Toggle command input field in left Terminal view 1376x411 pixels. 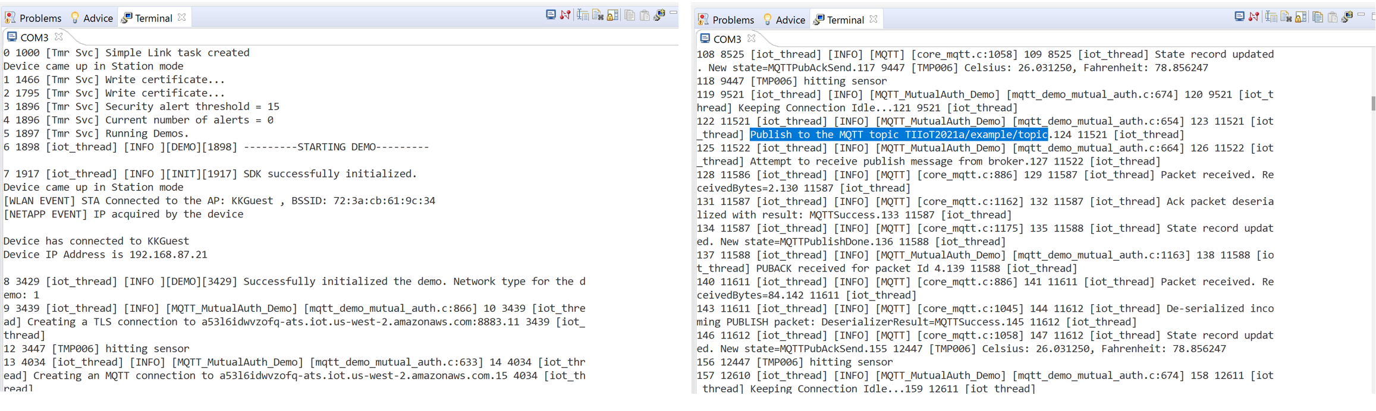583,15
